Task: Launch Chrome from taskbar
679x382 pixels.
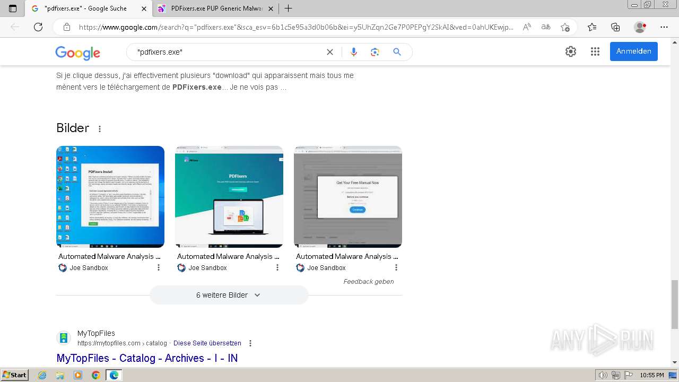Action: coord(95,375)
